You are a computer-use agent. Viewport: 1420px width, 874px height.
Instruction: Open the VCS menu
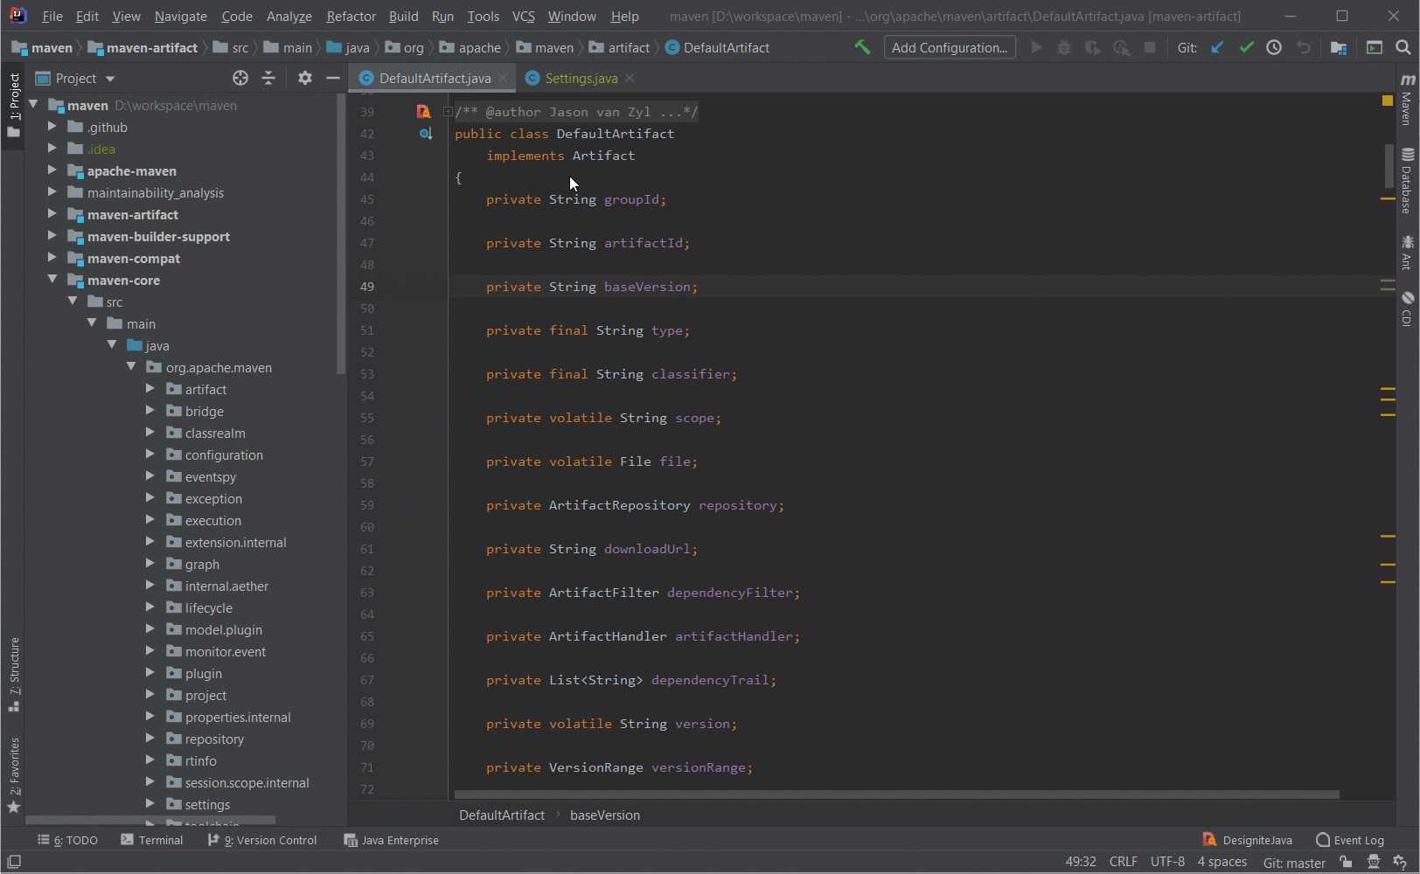pyautogui.click(x=523, y=16)
